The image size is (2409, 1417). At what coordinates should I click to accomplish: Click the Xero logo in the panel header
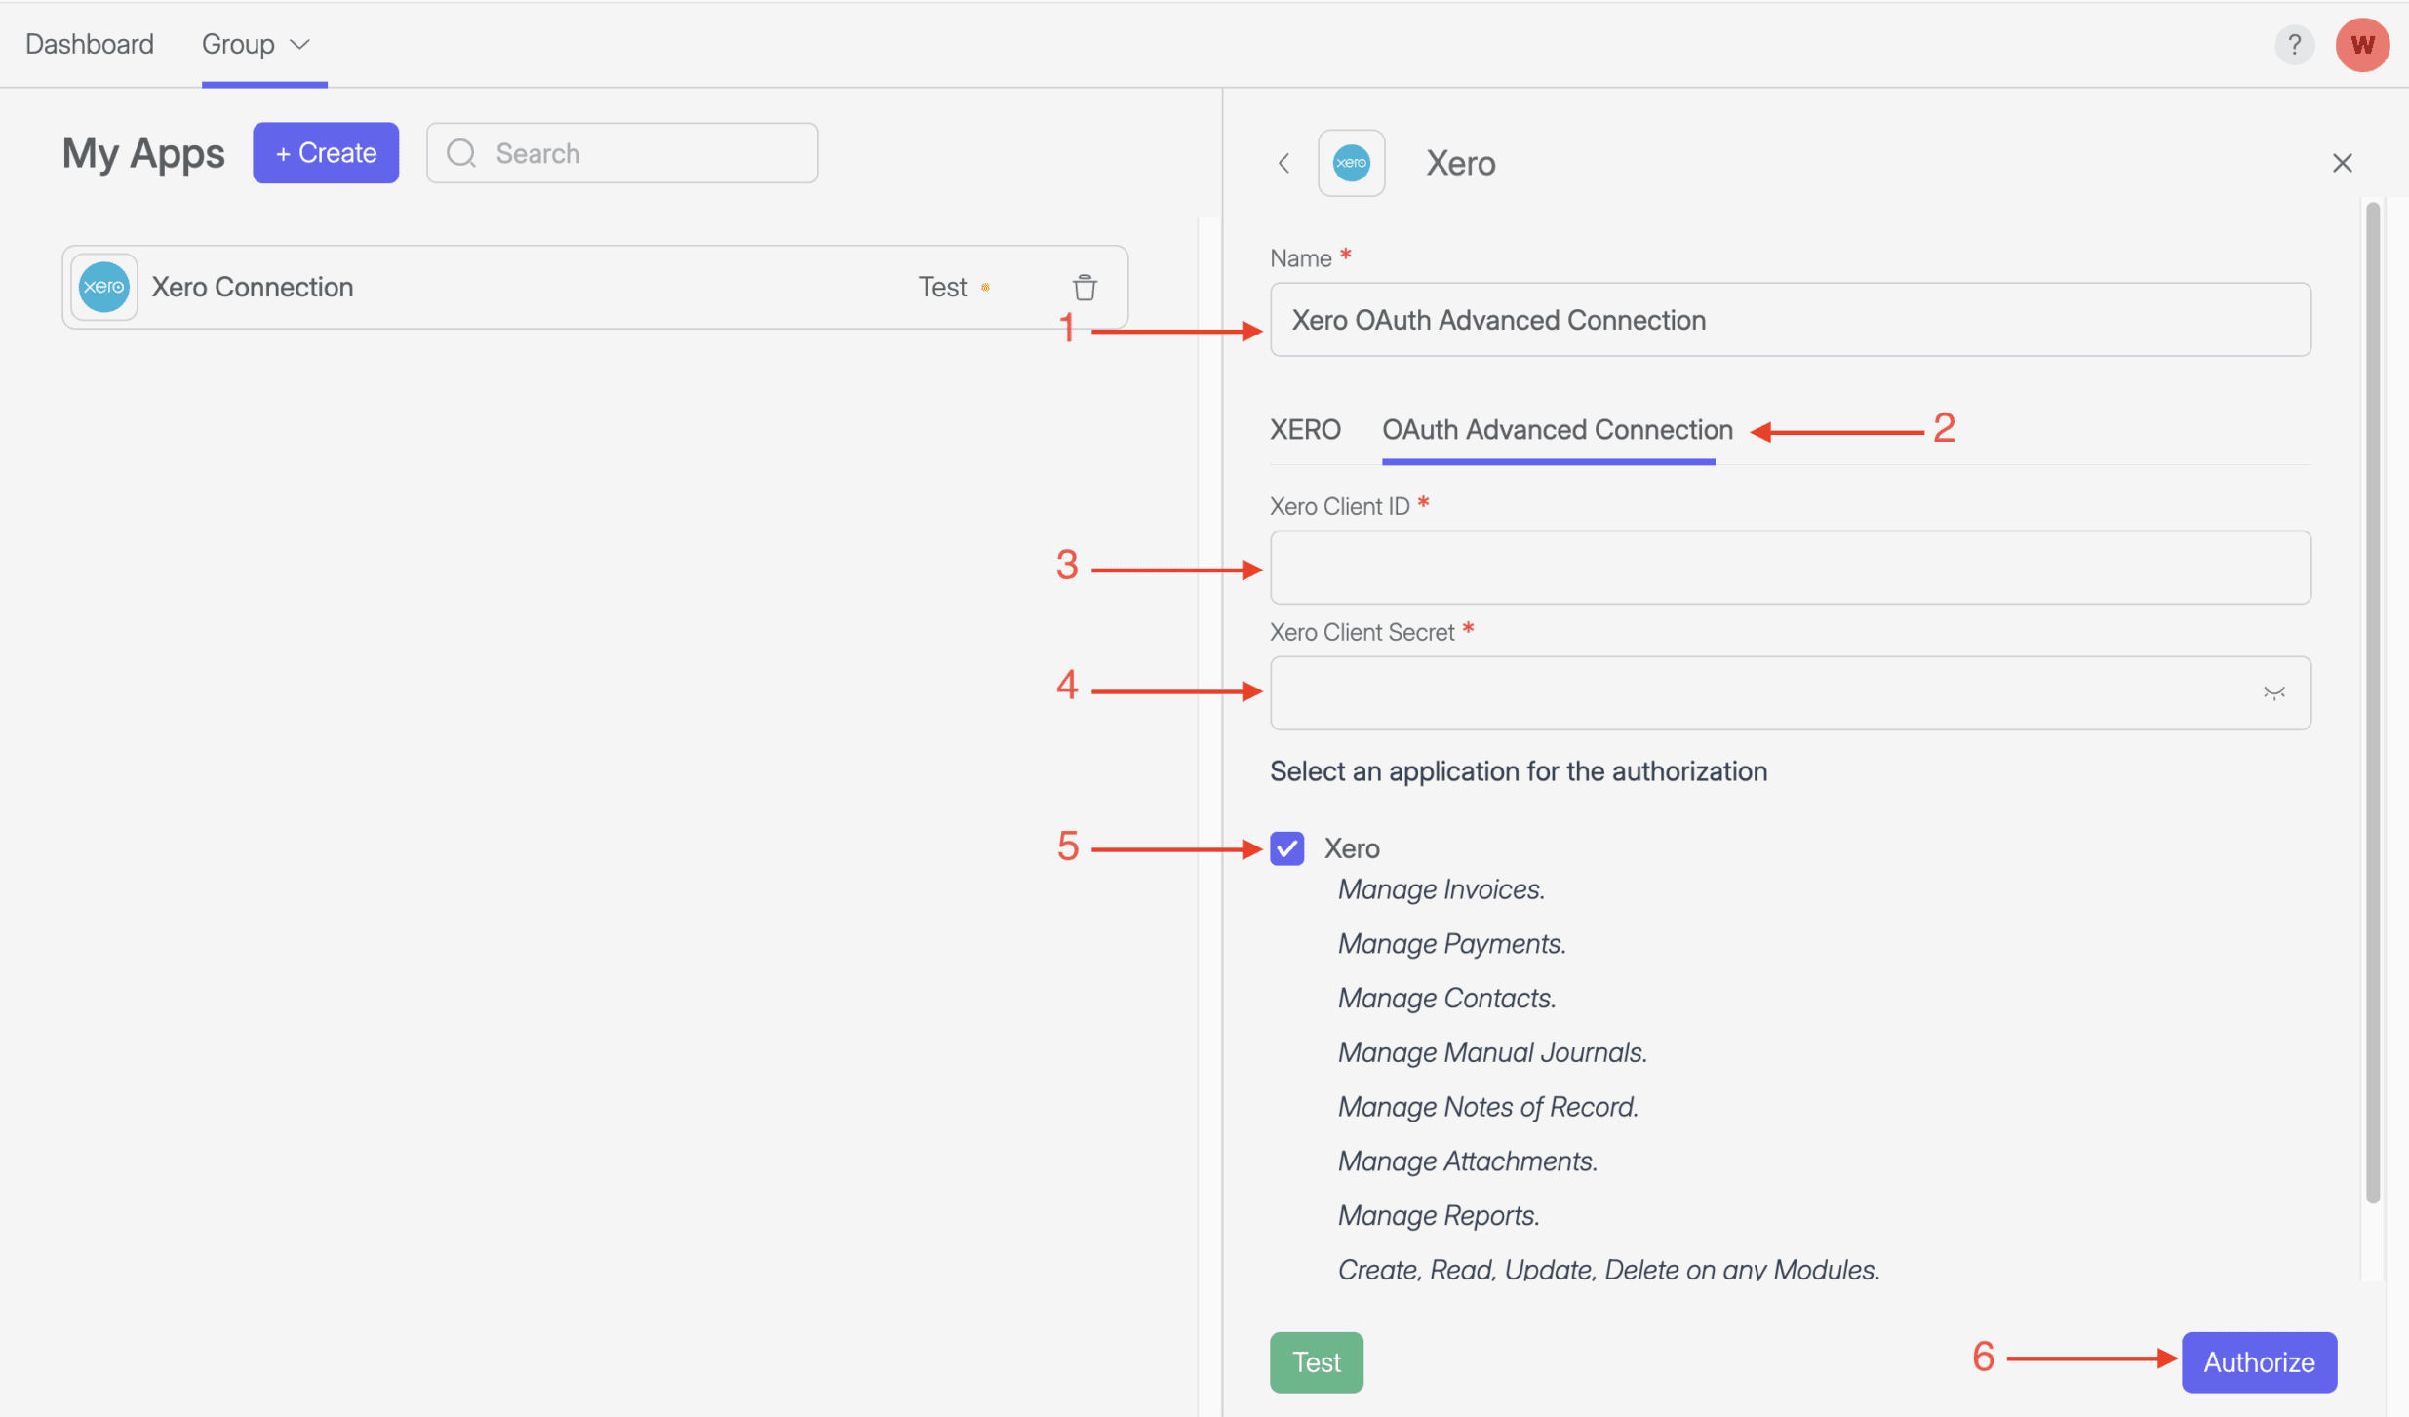[x=1351, y=163]
